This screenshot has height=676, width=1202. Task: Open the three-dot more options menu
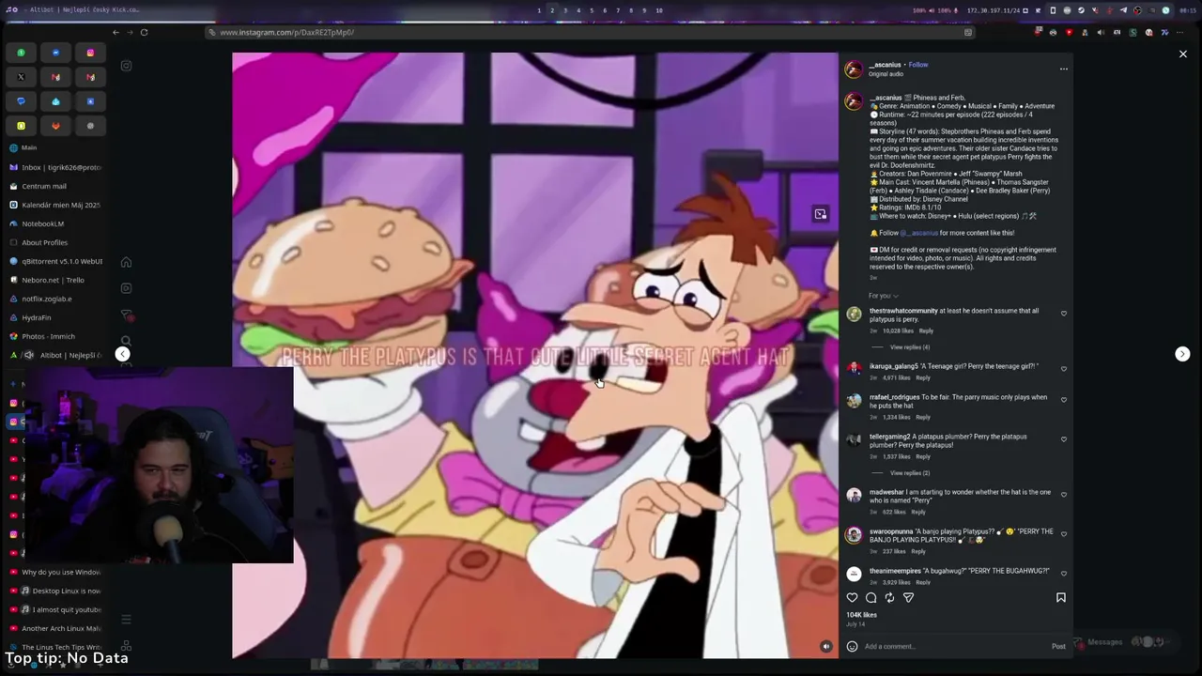coord(1063,69)
